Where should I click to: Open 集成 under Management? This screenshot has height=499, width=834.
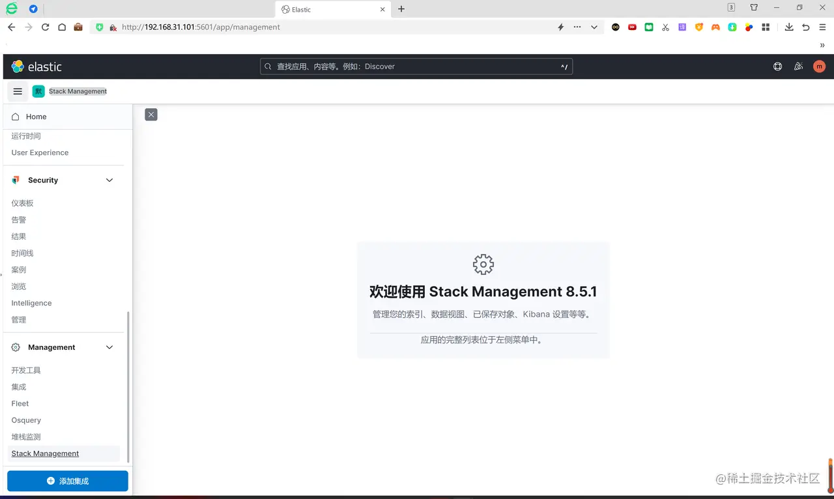click(19, 387)
